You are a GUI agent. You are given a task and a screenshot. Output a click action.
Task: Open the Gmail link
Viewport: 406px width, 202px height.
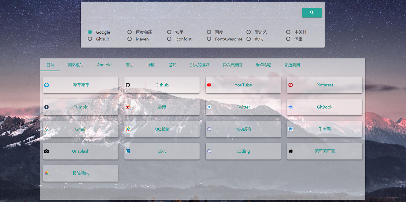(x=81, y=129)
